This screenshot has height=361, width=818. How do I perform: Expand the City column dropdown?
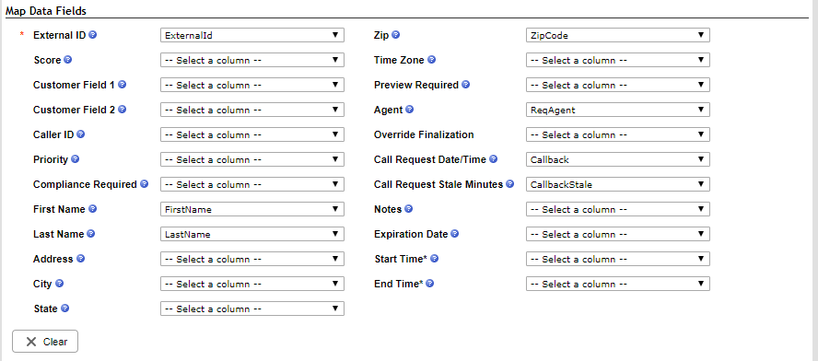(x=252, y=284)
